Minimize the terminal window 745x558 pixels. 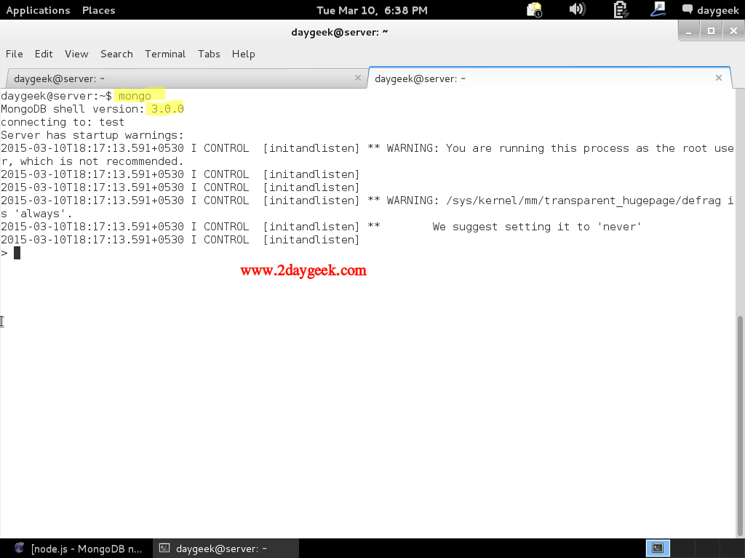[x=689, y=31]
